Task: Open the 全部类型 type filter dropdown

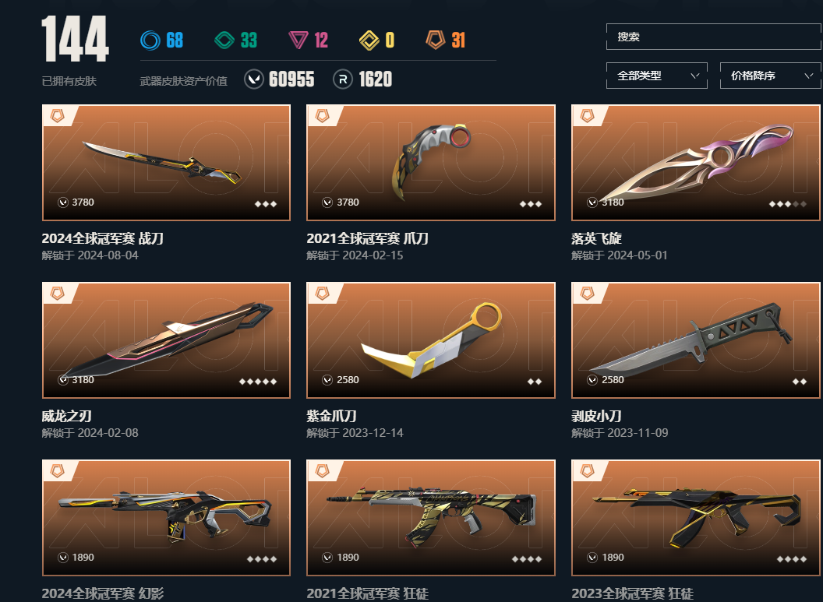Action: click(657, 76)
